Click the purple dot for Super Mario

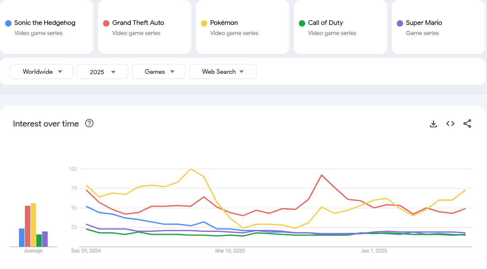(x=400, y=23)
